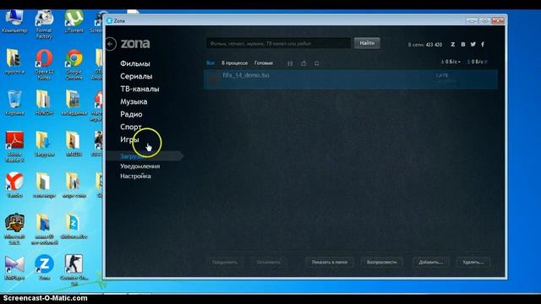
Task: Click Показать в папке button
Action: [x=330, y=263]
